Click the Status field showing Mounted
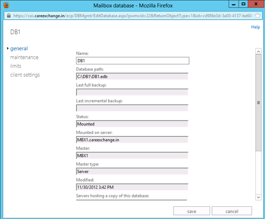The height and width of the screenshot is (219, 265). [132, 124]
